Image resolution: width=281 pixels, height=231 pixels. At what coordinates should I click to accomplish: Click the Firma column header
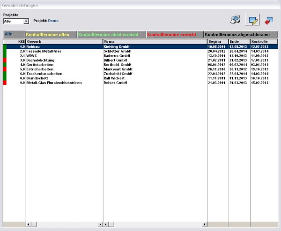(155, 42)
